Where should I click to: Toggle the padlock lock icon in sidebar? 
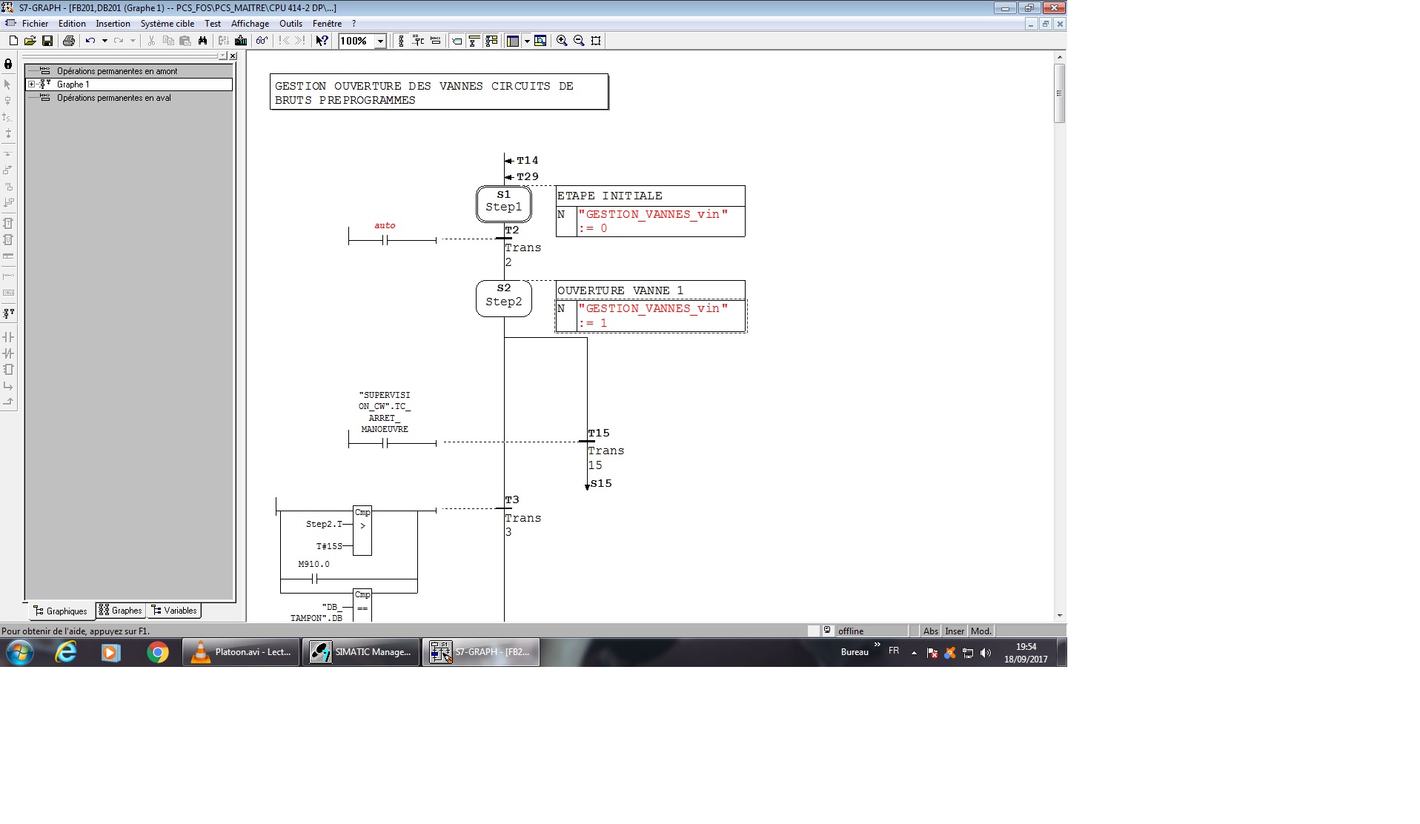(8, 64)
